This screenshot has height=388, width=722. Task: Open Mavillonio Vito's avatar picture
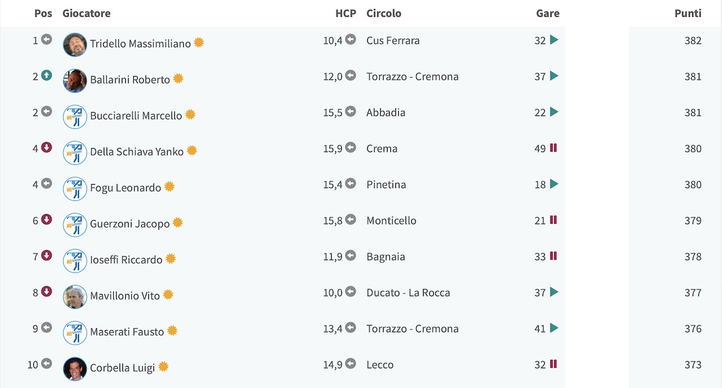(x=75, y=297)
